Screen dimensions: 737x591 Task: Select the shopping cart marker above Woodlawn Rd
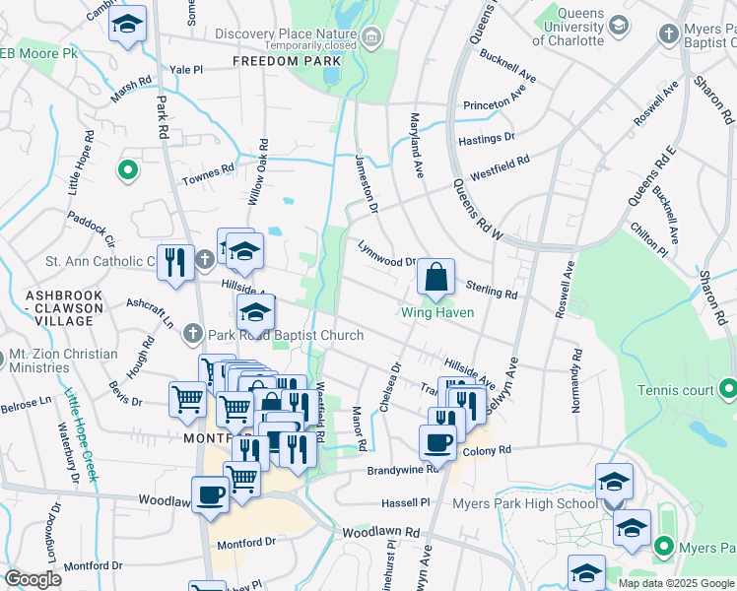click(242, 482)
